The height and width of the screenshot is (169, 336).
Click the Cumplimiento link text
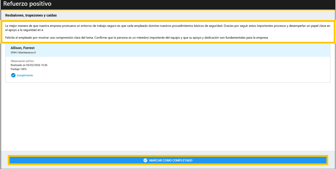point(25,75)
